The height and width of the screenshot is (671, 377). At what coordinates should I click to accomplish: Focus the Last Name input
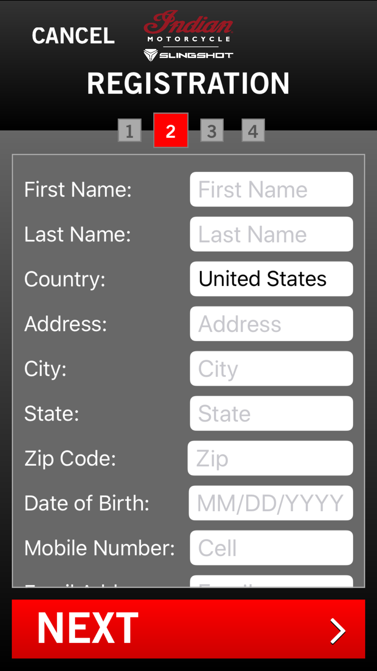click(271, 234)
